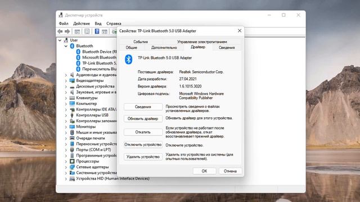Click the Back arrow toolbar icon
This screenshot has height=202, width=360.
coord(60,31)
